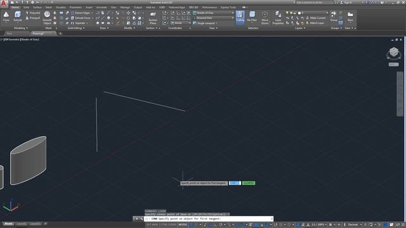Select the Group tool
Screen dimensions: 406x228
(x=334, y=16)
